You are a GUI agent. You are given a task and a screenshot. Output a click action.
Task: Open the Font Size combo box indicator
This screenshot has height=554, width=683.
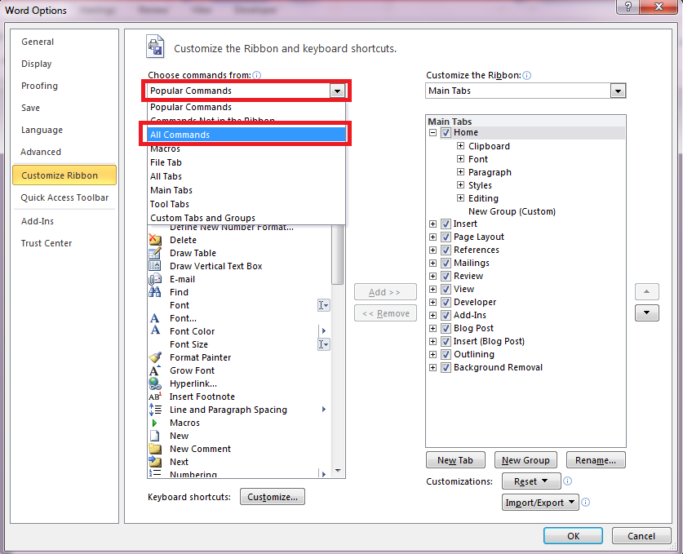(x=323, y=344)
